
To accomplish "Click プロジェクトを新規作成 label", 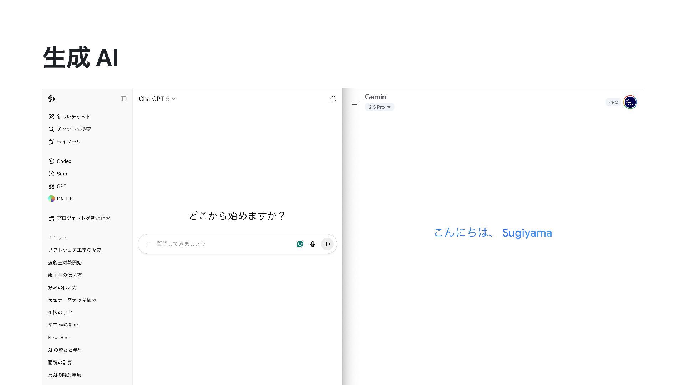I will click(83, 218).
